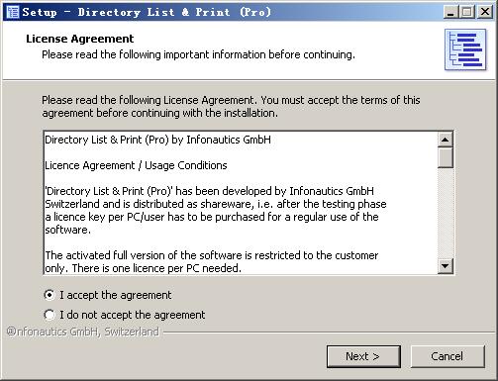Click the license scrollbar thumb
Viewport: 498px width, 381px height.
[446, 158]
